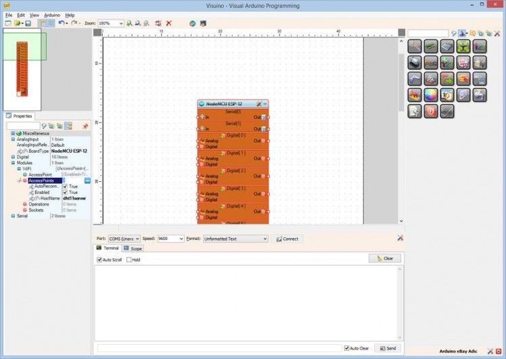Click the Send button
The height and width of the screenshot is (359, 506).
(387, 348)
